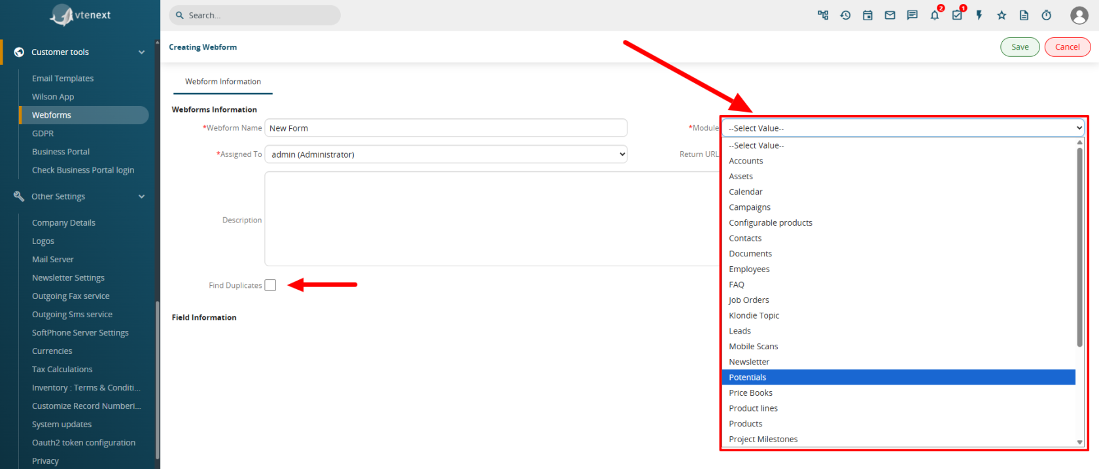Click the vtenext logo
1099x469 pixels.
[x=80, y=14]
